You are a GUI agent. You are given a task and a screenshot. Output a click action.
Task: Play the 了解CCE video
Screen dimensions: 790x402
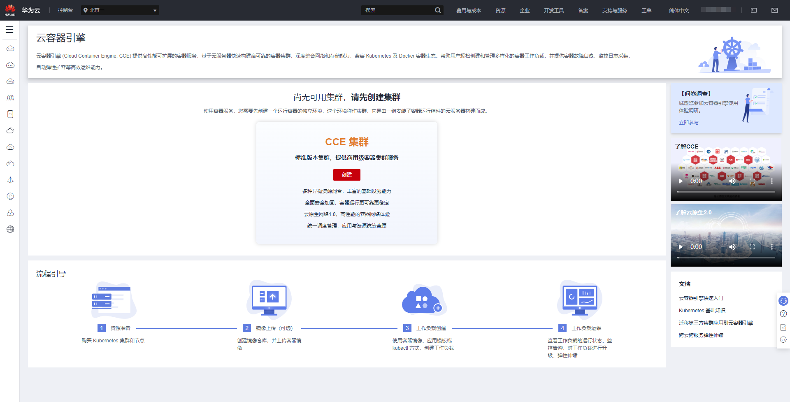[681, 181]
